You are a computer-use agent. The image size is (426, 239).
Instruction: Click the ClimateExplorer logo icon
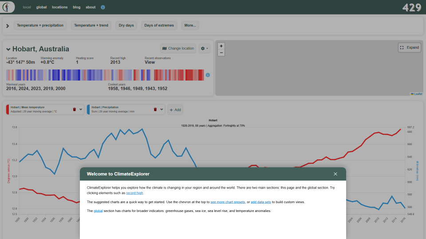click(7, 7)
